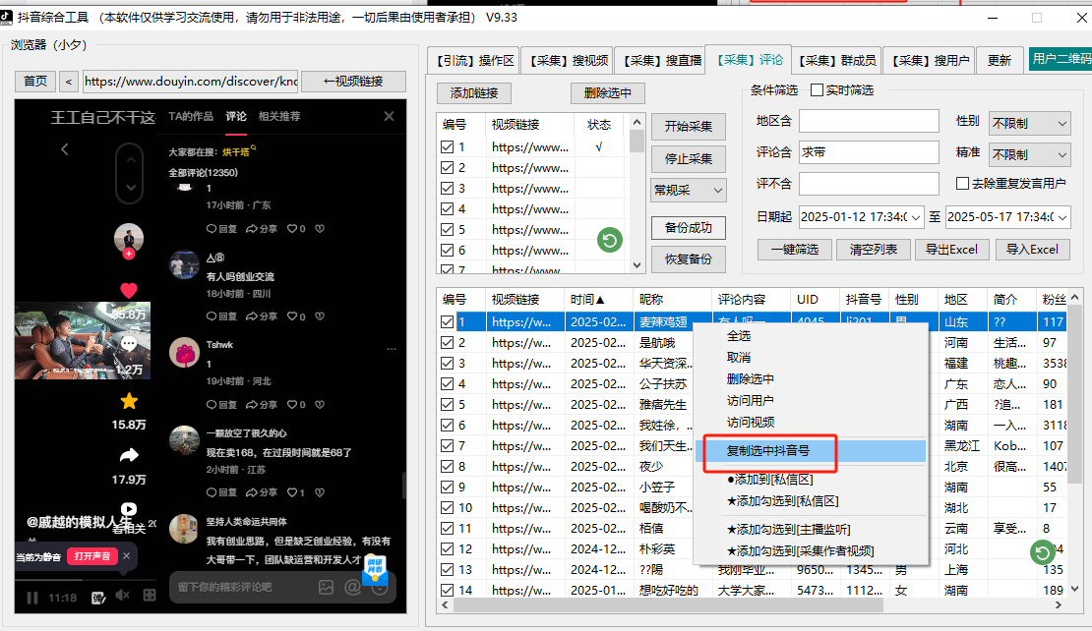Click the 开始采集 button
Viewport: 1092px width, 631px height.
(688, 127)
